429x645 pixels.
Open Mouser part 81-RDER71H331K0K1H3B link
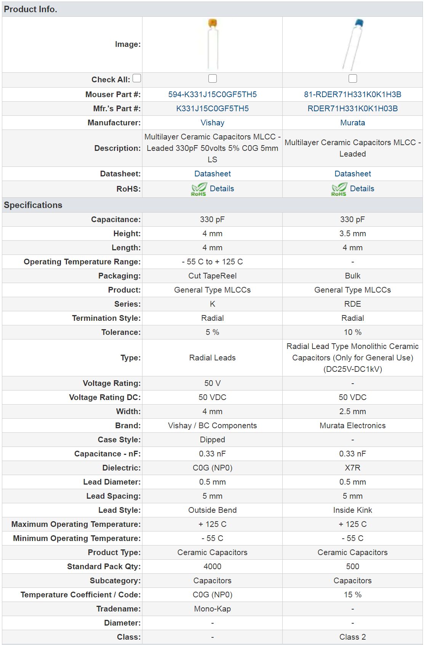pos(353,94)
